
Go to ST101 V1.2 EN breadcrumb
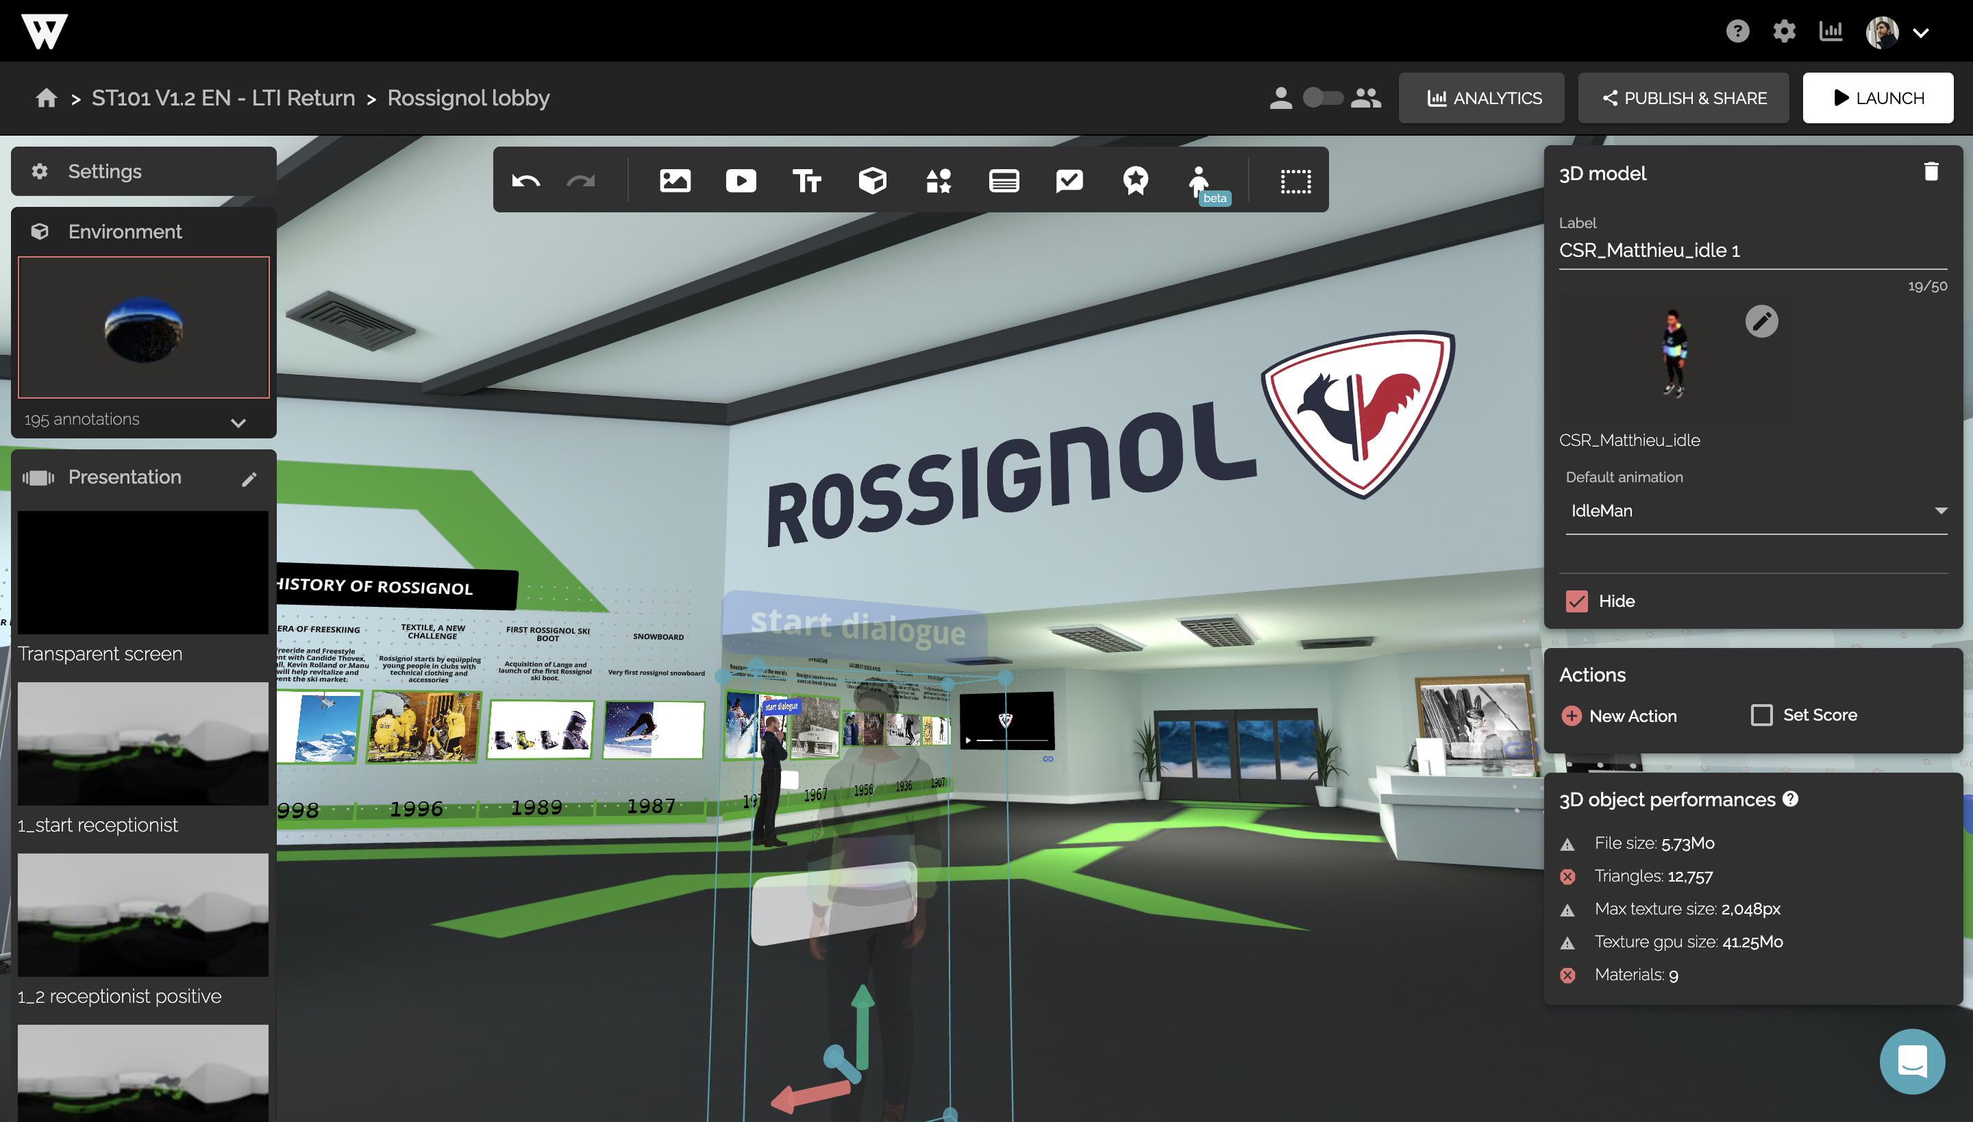[x=223, y=98]
